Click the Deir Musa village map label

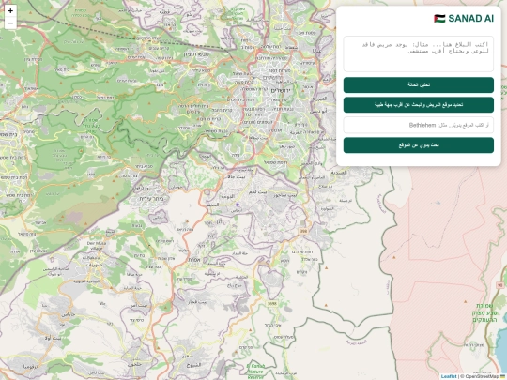(97, 246)
